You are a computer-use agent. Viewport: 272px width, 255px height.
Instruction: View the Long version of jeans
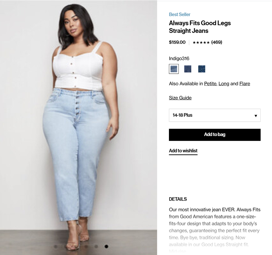[224, 84]
